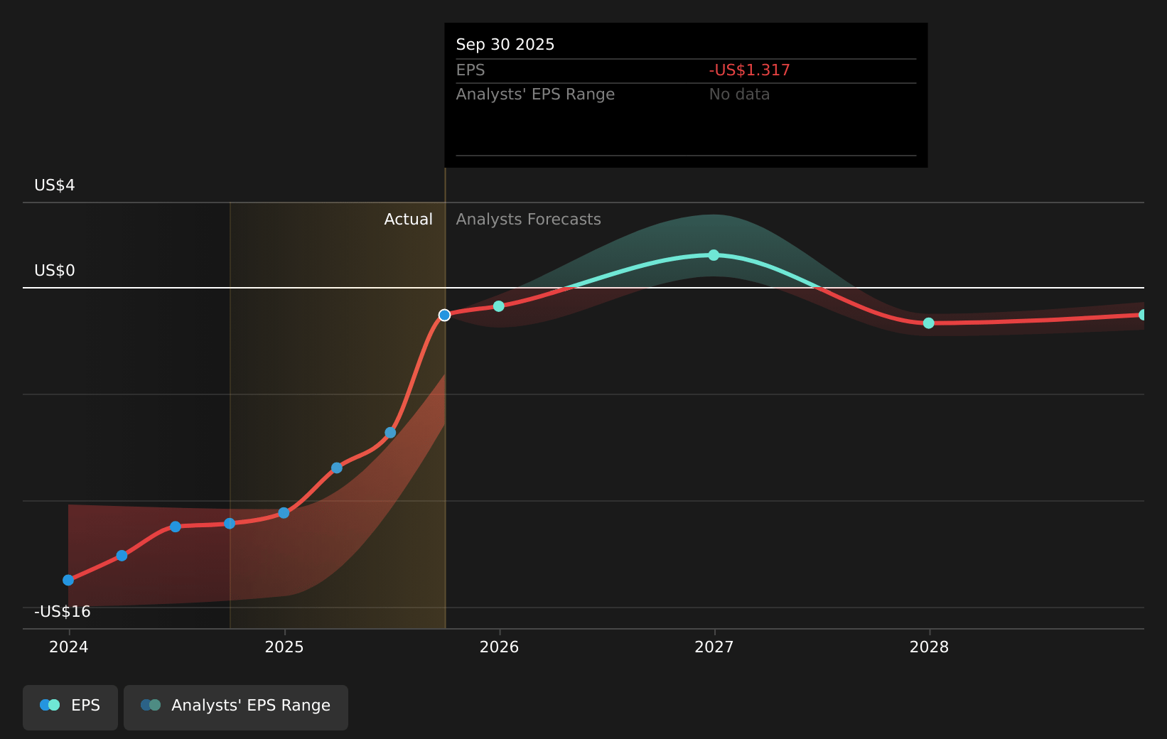Click the highlighted Sep 30 2025 EPS point
This screenshot has height=739, width=1167.
point(444,315)
